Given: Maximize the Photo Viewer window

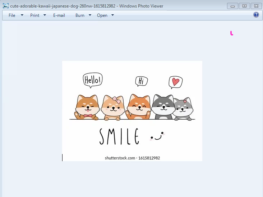Looking at the screenshot, I should coord(244,6).
